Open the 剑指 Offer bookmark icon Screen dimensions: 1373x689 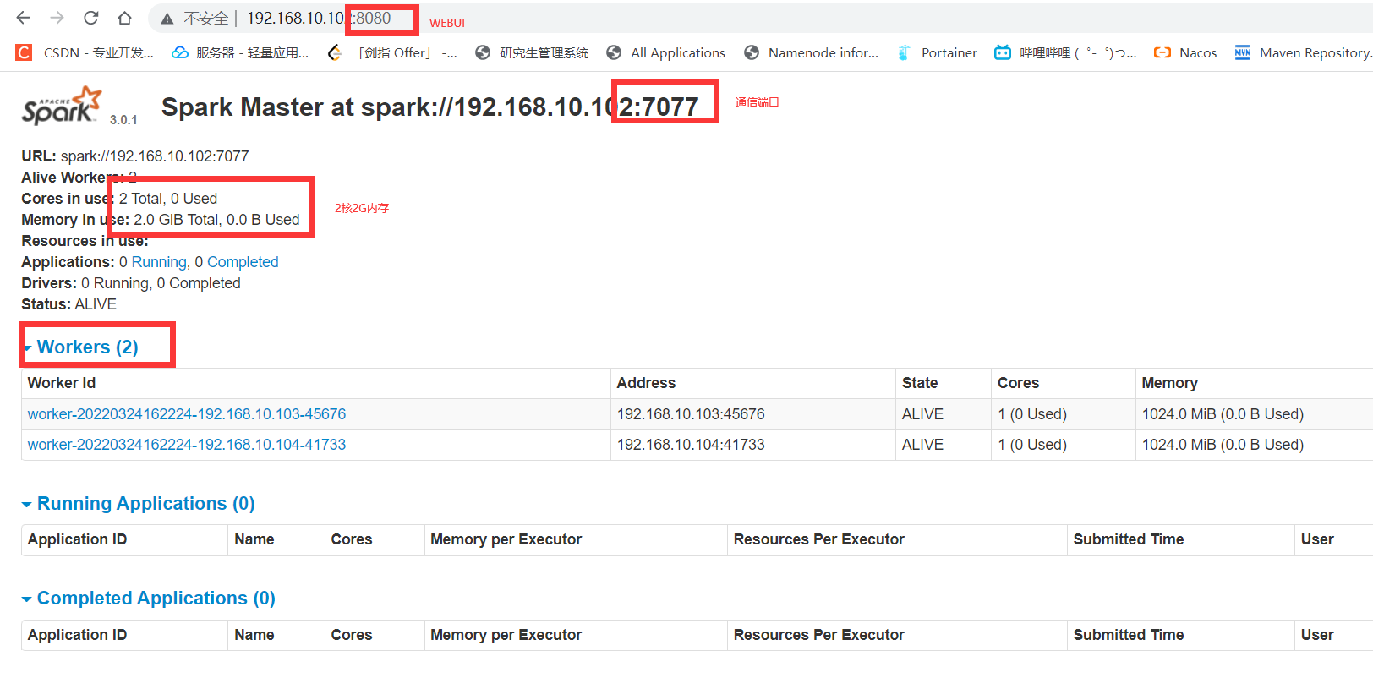[335, 52]
